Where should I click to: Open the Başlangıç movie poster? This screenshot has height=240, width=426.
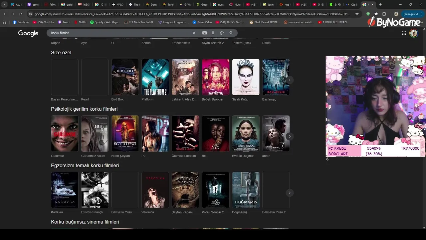pyautogui.click(x=276, y=77)
